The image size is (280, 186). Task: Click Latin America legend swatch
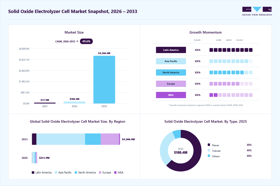(x=33, y=172)
